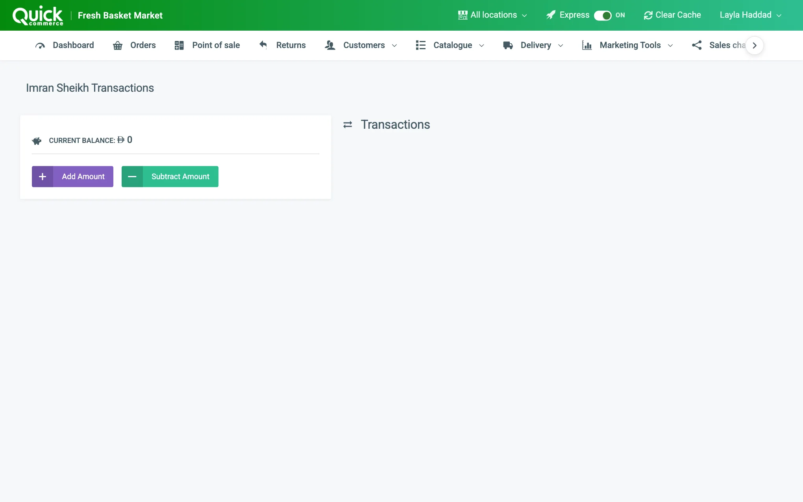Click the piggy bank balance icon
Viewport: 803px width, 502px height.
pos(37,141)
